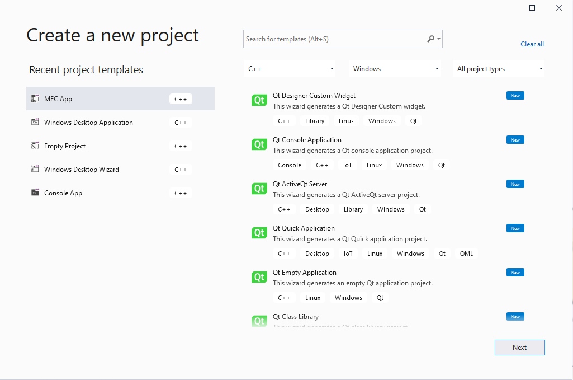The image size is (573, 380).
Task: Click Qt icon for ActiveQt Server
Action: pyautogui.click(x=259, y=189)
